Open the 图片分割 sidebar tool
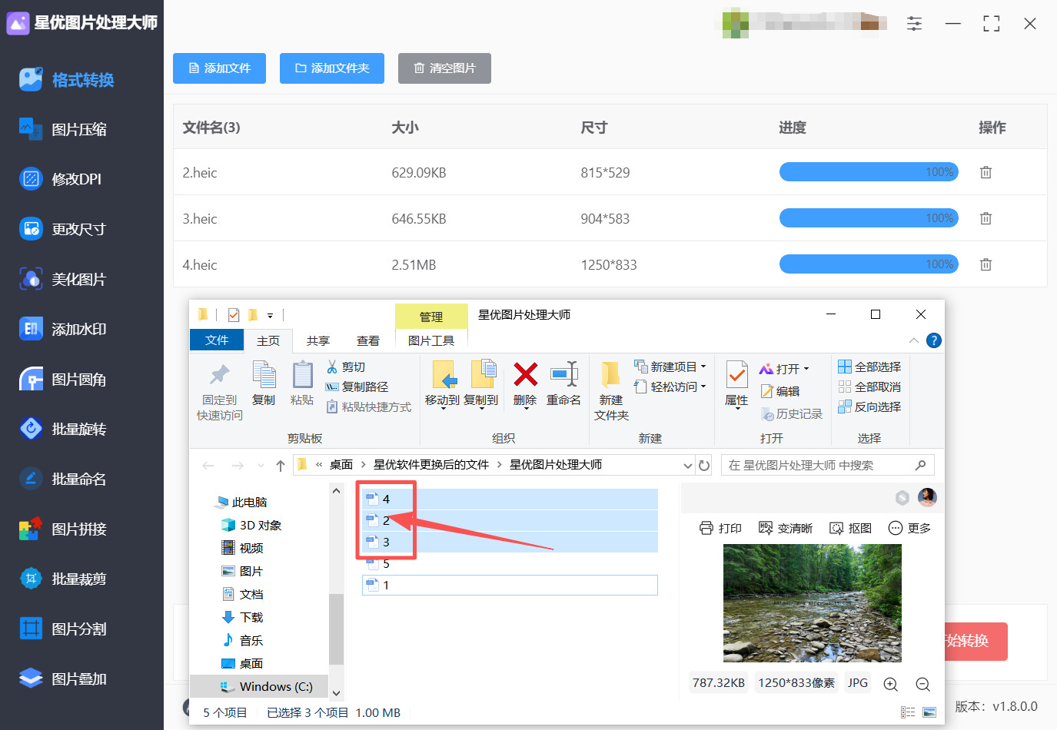Image resolution: width=1057 pixels, height=730 pixels. (x=63, y=629)
